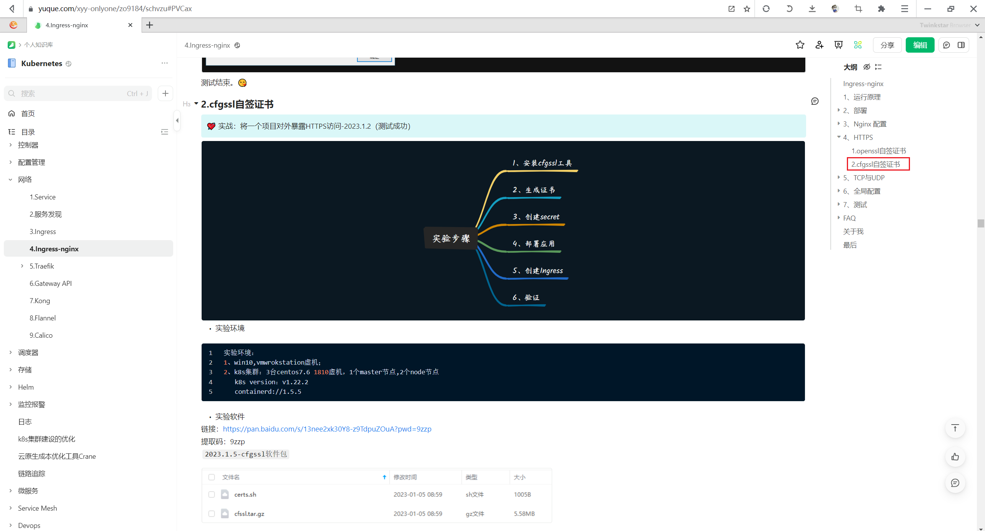Open the 6.Gateway API document
Screen dimensions: 985x531
[x=50, y=283]
